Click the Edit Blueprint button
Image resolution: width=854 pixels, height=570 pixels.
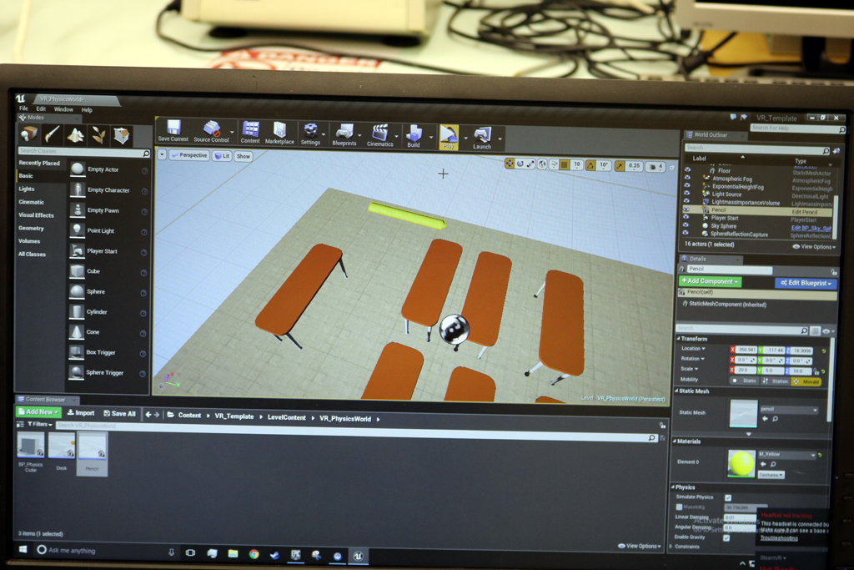[806, 283]
